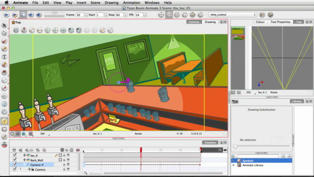Click the Stop frame input field
Image resolution: width=314 pixels, height=177 pixels.
(x=119, y=15)
